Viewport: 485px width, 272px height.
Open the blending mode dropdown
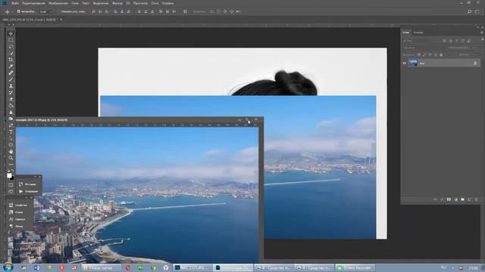pyautogui.click(x=422, y=48)
